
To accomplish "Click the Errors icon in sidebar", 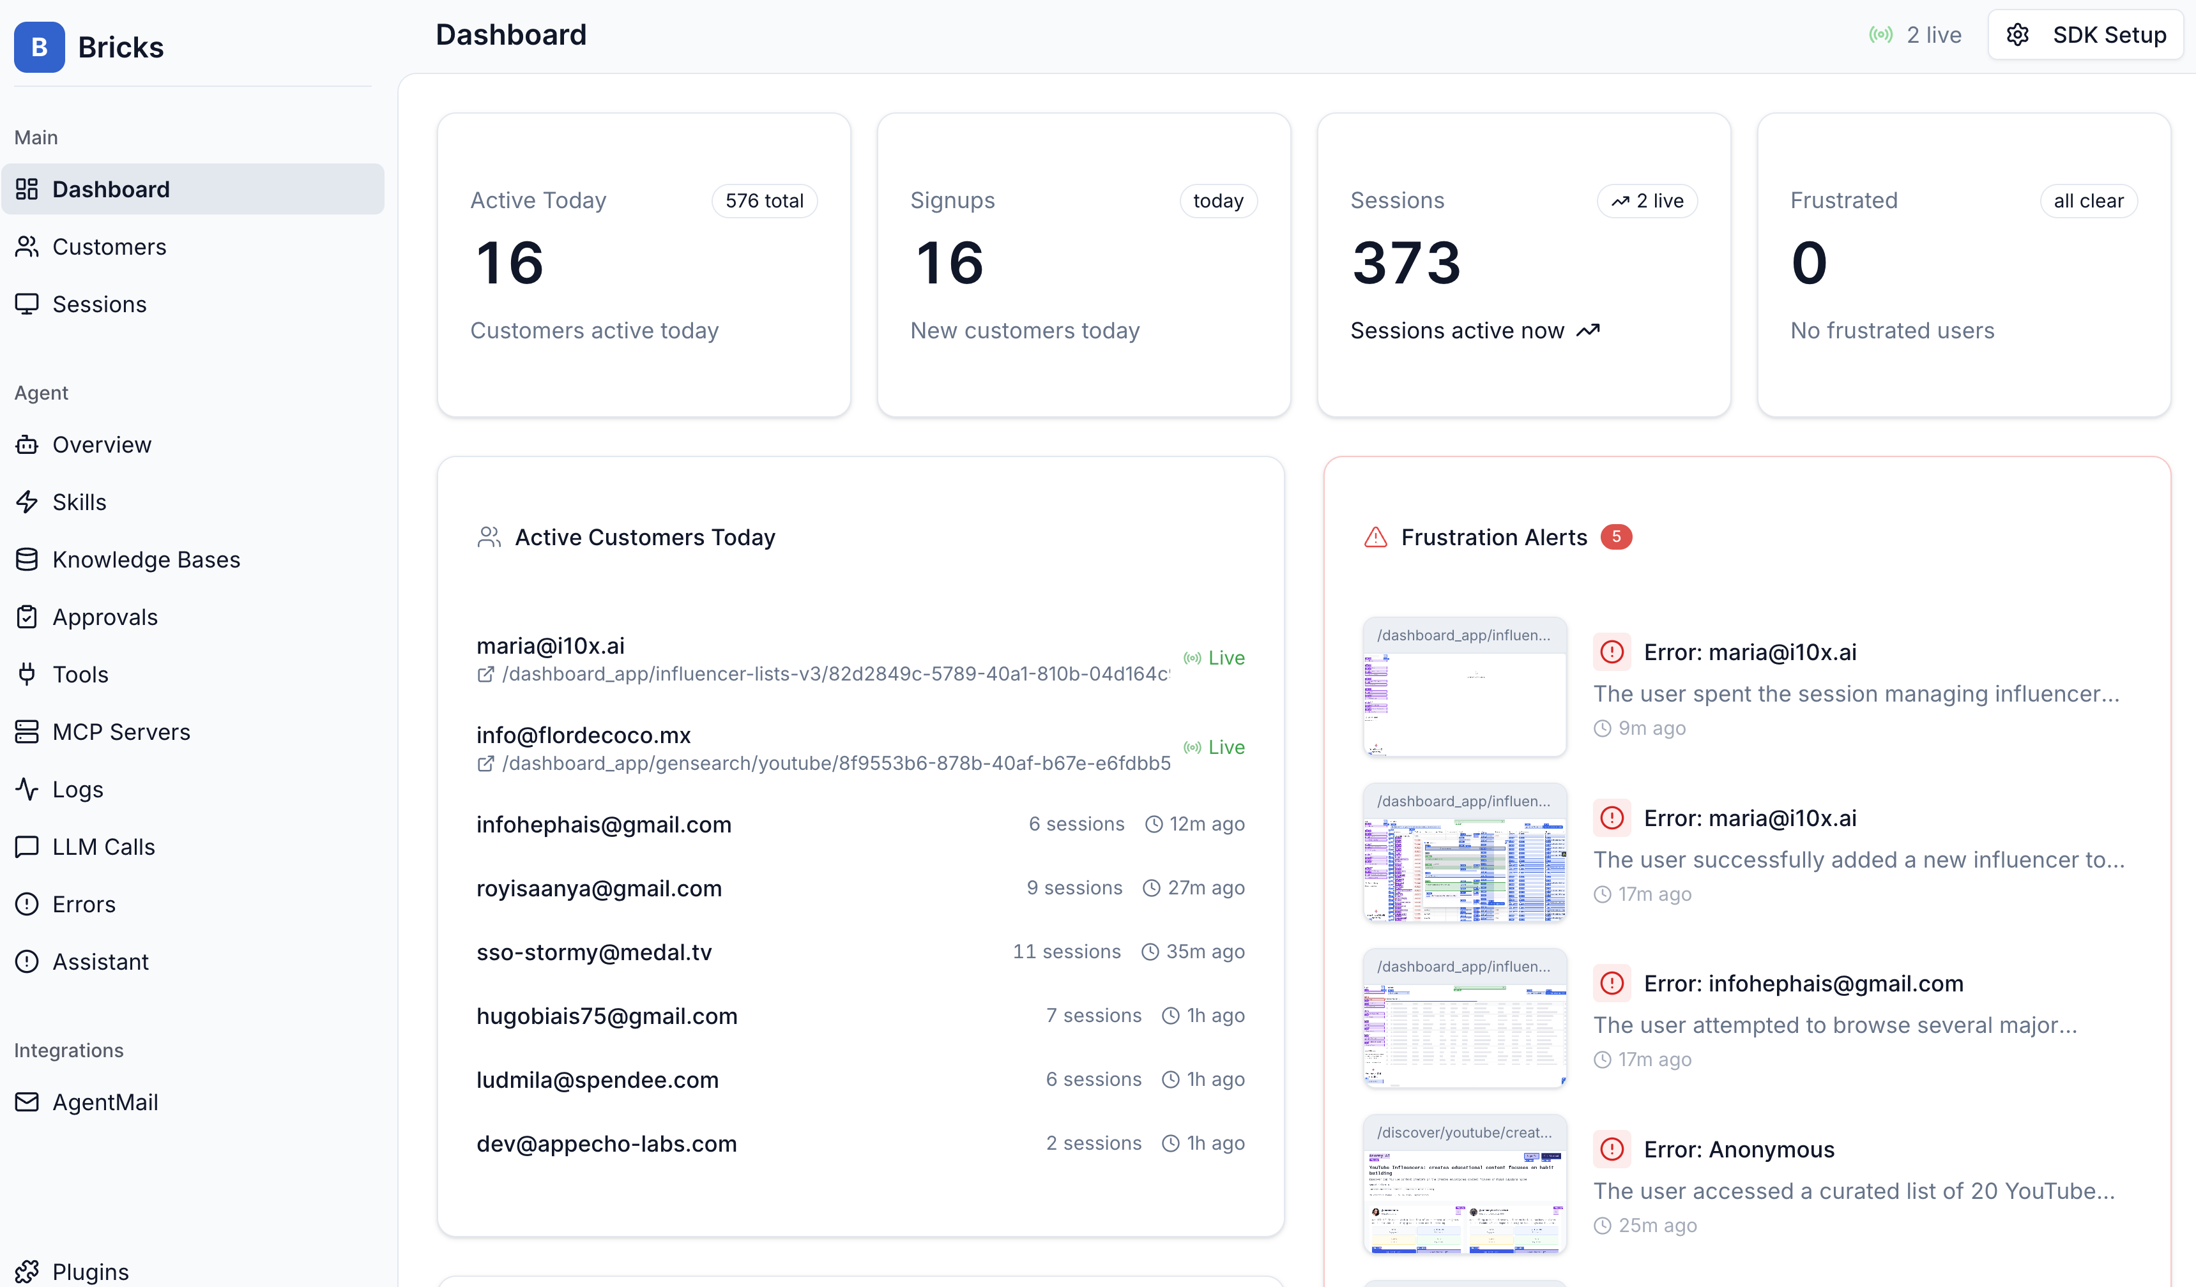I will coord(27,904).
